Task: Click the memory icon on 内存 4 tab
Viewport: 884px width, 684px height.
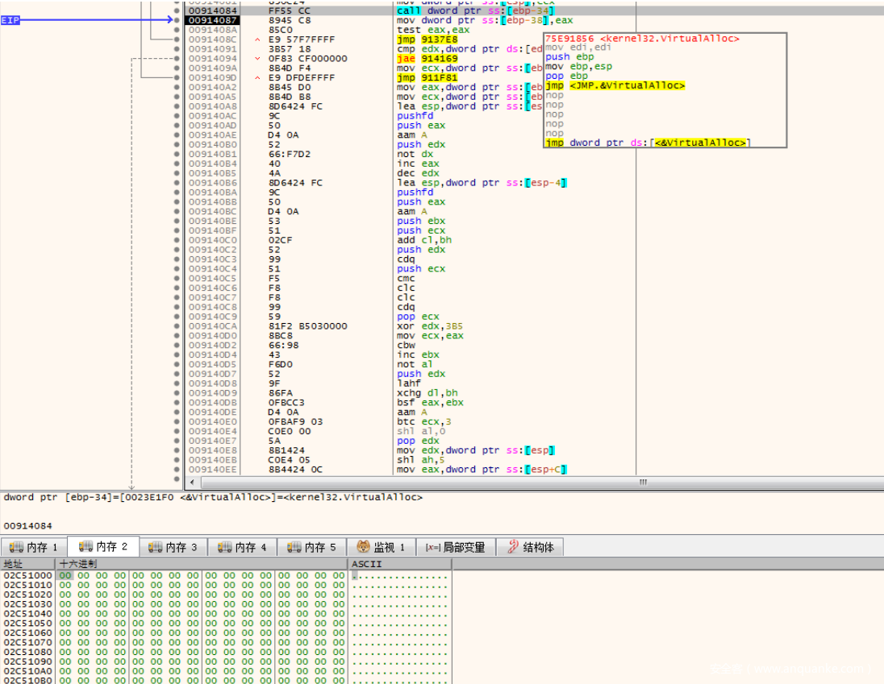Action: [223, 547]
